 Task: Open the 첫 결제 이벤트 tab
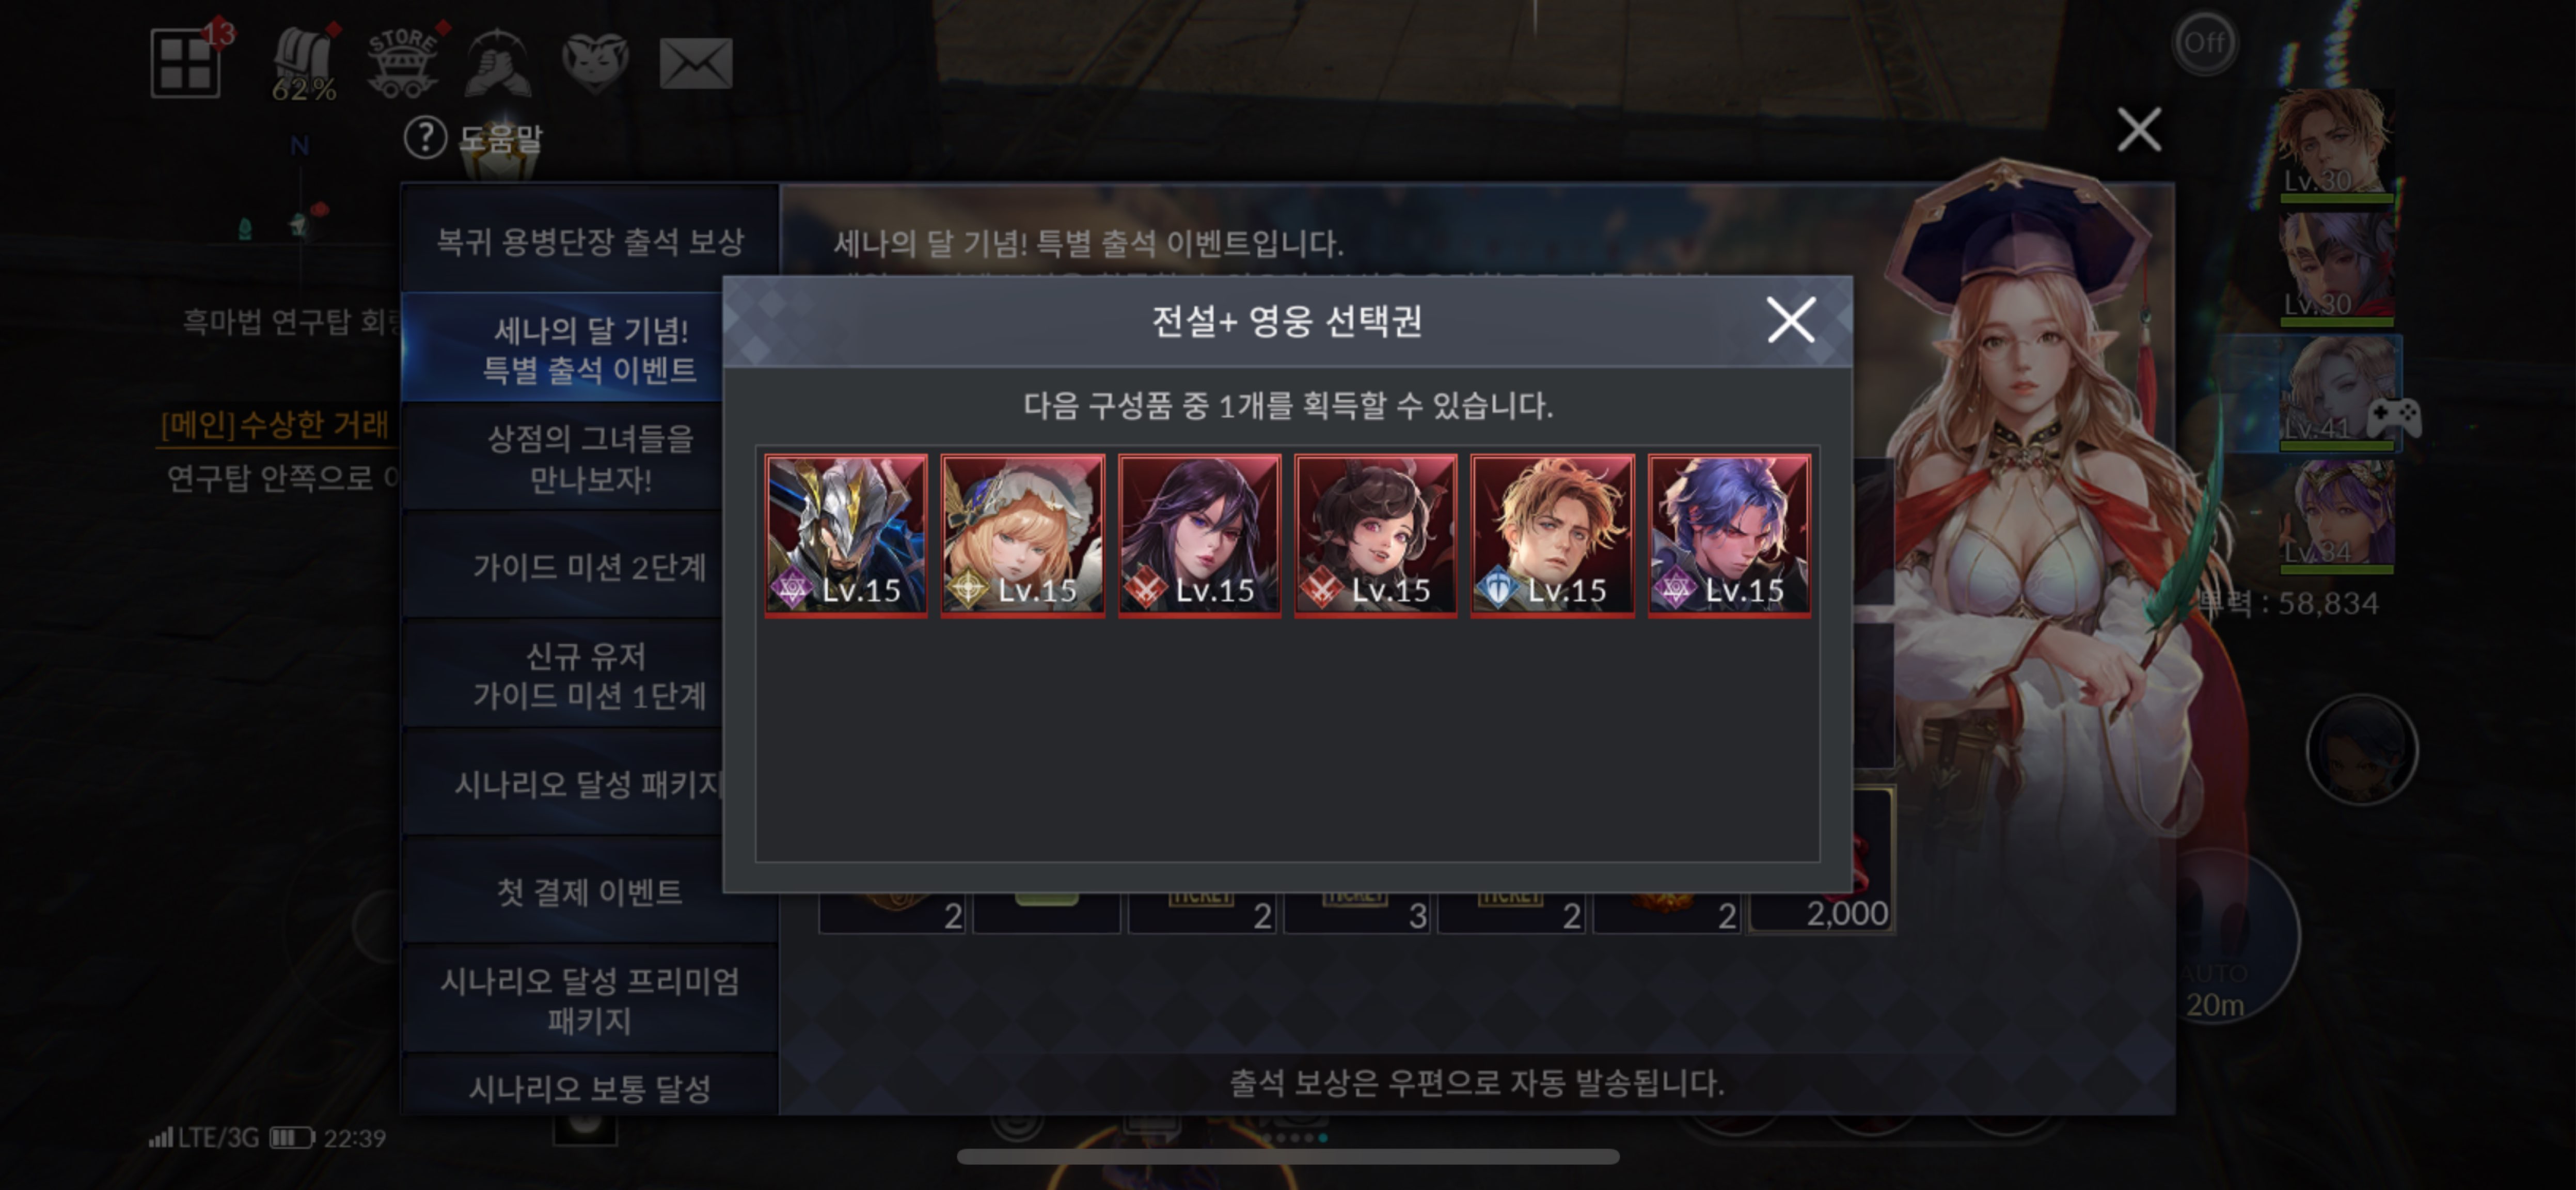(590, 891)
